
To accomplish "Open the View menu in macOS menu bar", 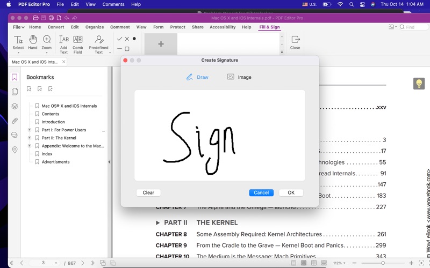I will point(90,4).
